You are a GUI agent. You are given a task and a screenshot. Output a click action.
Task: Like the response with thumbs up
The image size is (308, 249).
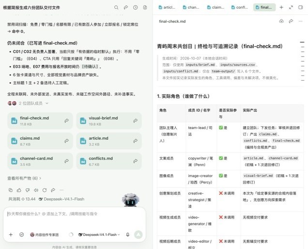pos(19,190)
